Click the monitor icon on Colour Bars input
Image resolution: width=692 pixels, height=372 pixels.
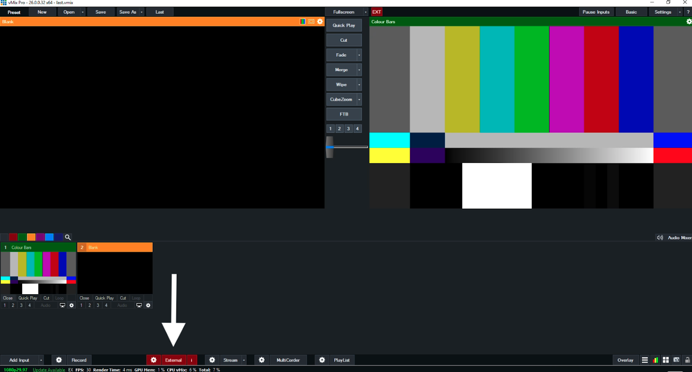(x=62, y=305)
